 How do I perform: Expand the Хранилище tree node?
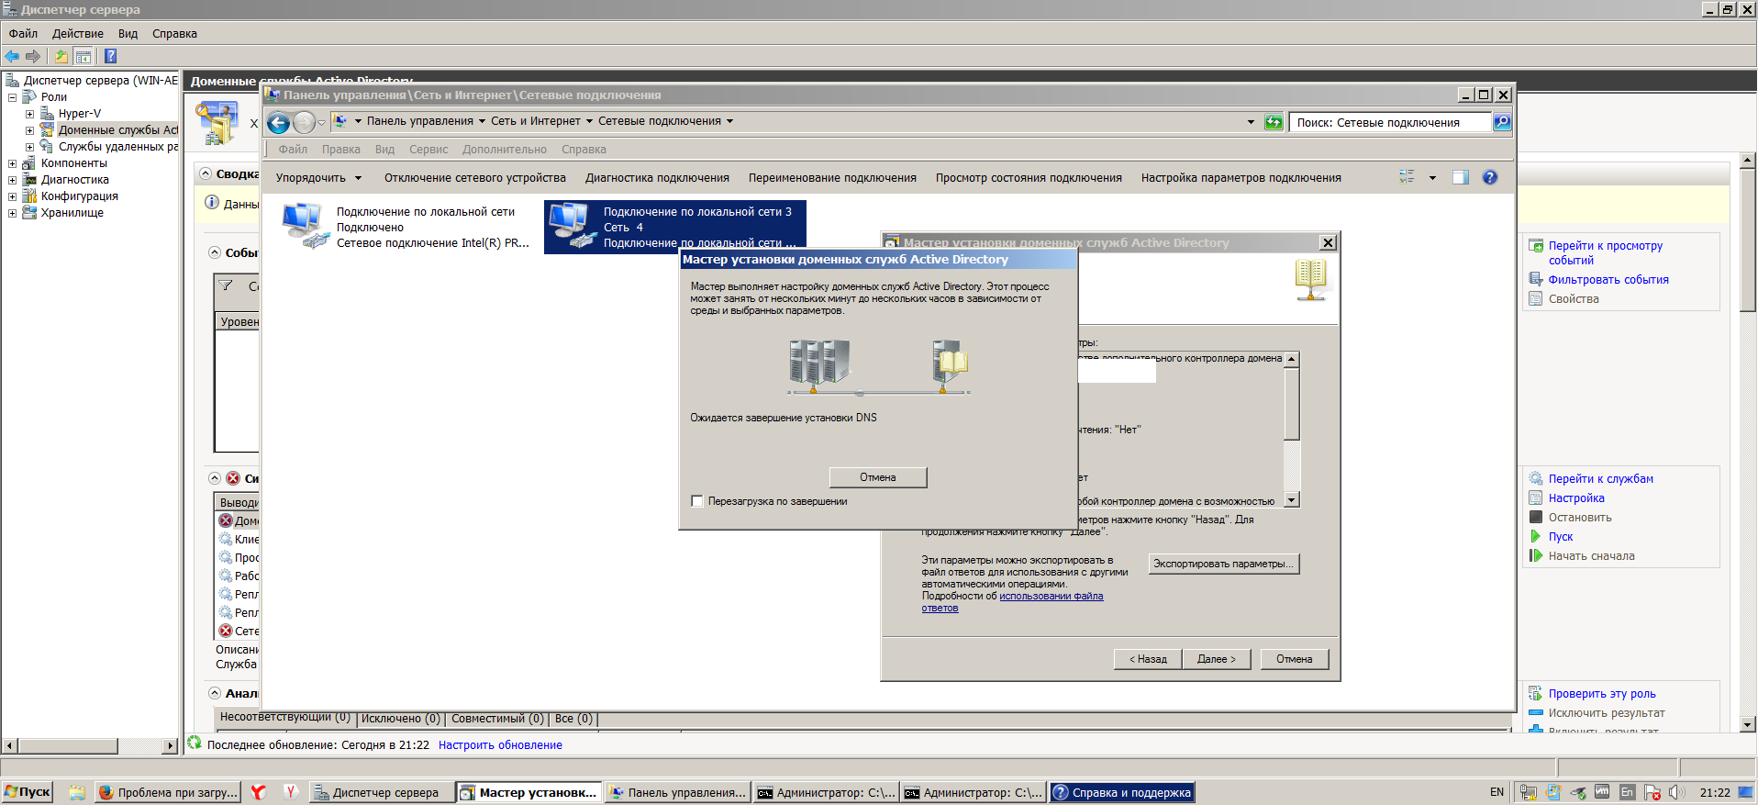(12, 213)
